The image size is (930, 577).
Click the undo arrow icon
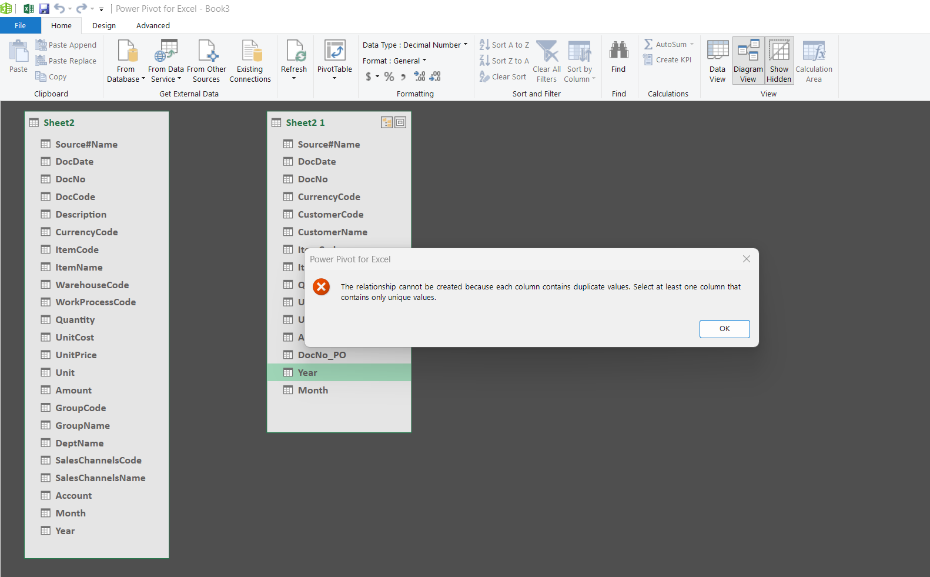[59, 9]
